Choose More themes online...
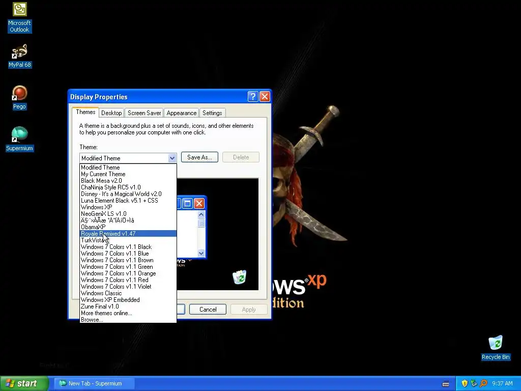 click(128, 313)
